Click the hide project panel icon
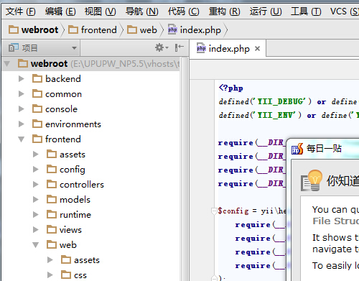Screen dimensions: 359x281 179,47
